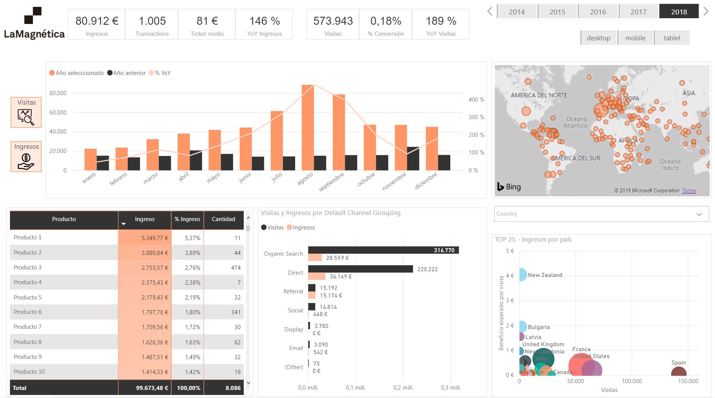Click the Email channel label

[296, 348]
